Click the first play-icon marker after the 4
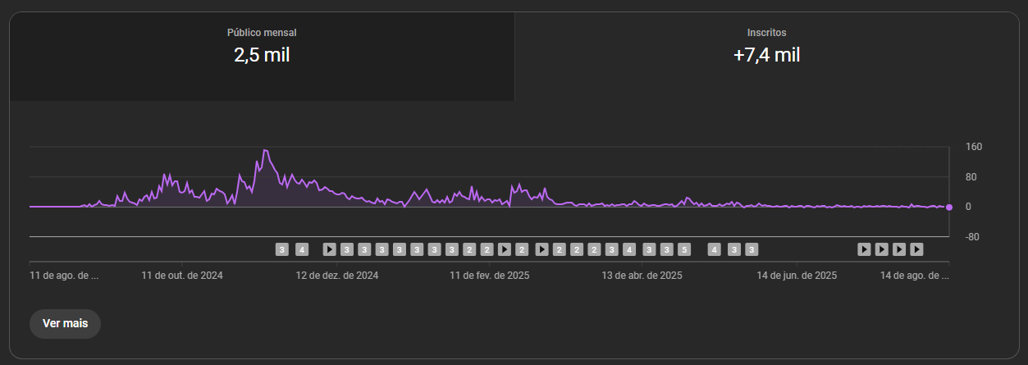Viewport: 1028px width, 365px height. click(x=329, y=249)
